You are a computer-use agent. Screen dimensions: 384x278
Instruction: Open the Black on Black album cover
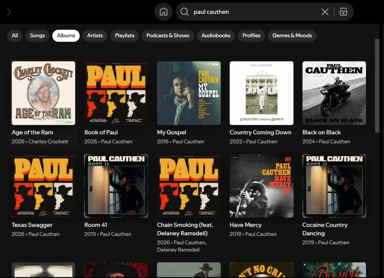[334, 93]
